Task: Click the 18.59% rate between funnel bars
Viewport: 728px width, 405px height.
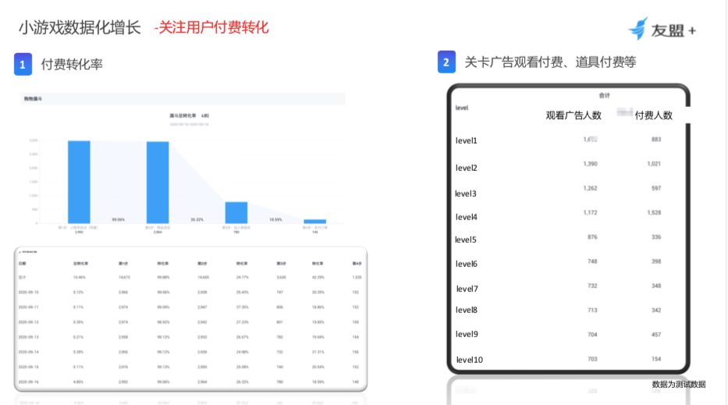Action: (x=275, y=220)
